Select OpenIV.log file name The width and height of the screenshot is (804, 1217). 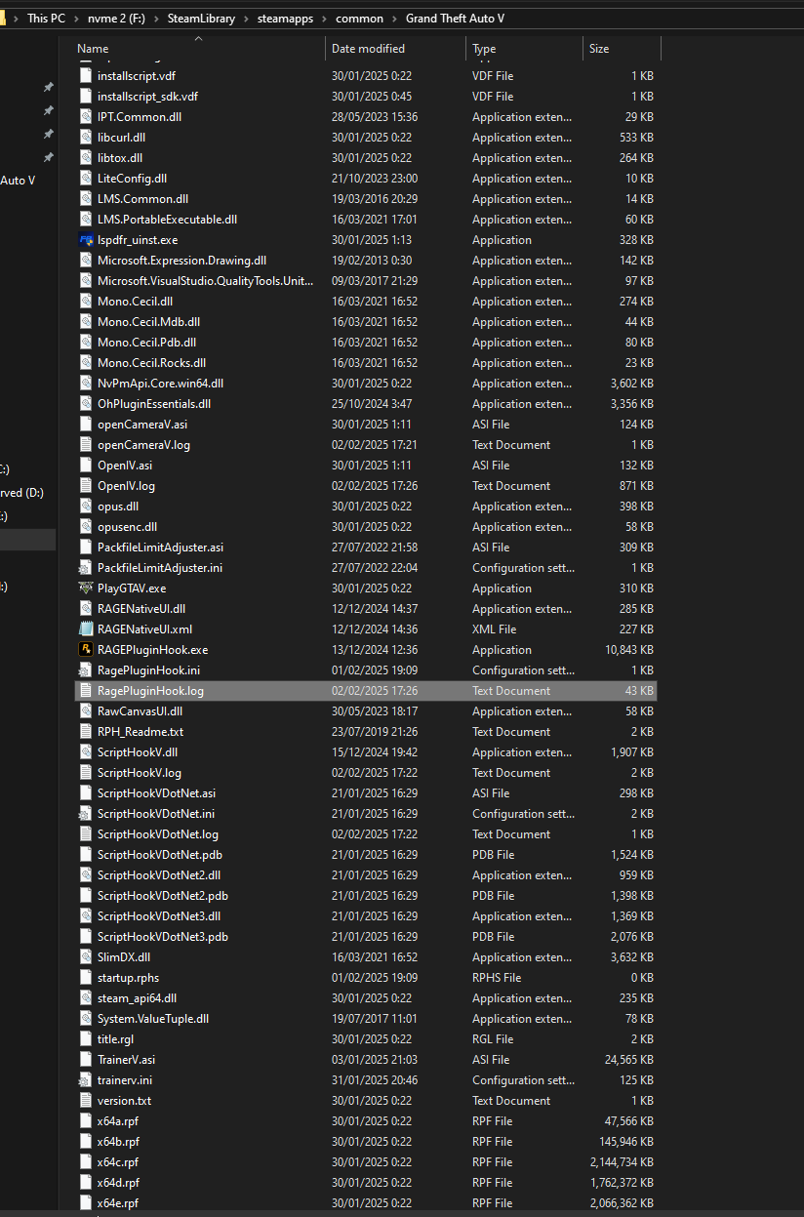[x=126, y=486]
